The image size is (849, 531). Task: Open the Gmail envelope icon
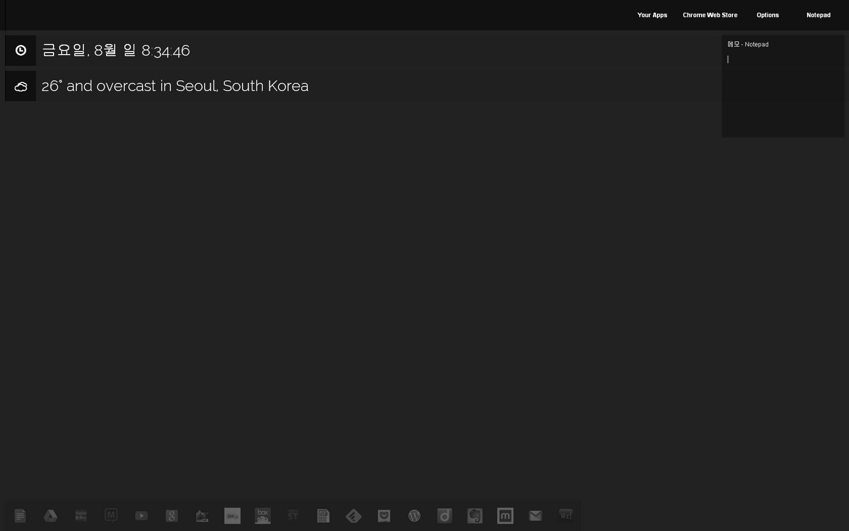tap(535, 516)
